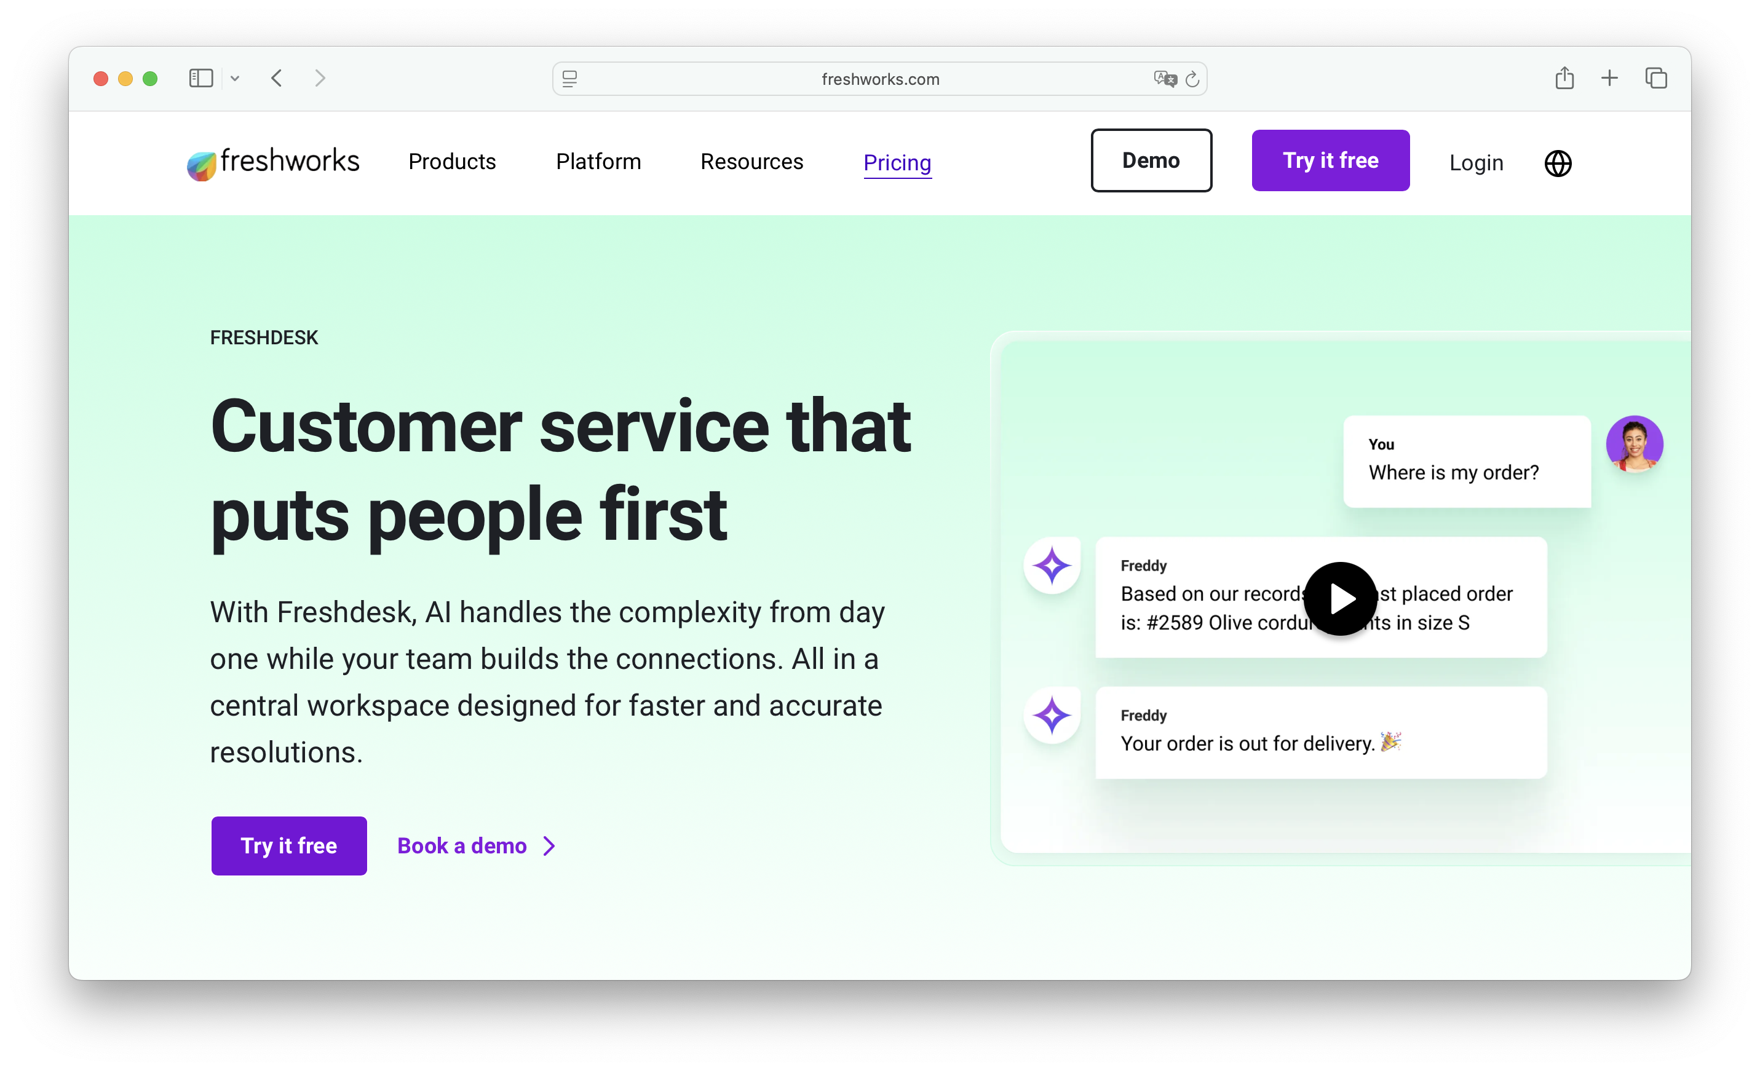Click the Demo button in the header
This screenshot has height=1071, width=1760.
coord(1151,160)
